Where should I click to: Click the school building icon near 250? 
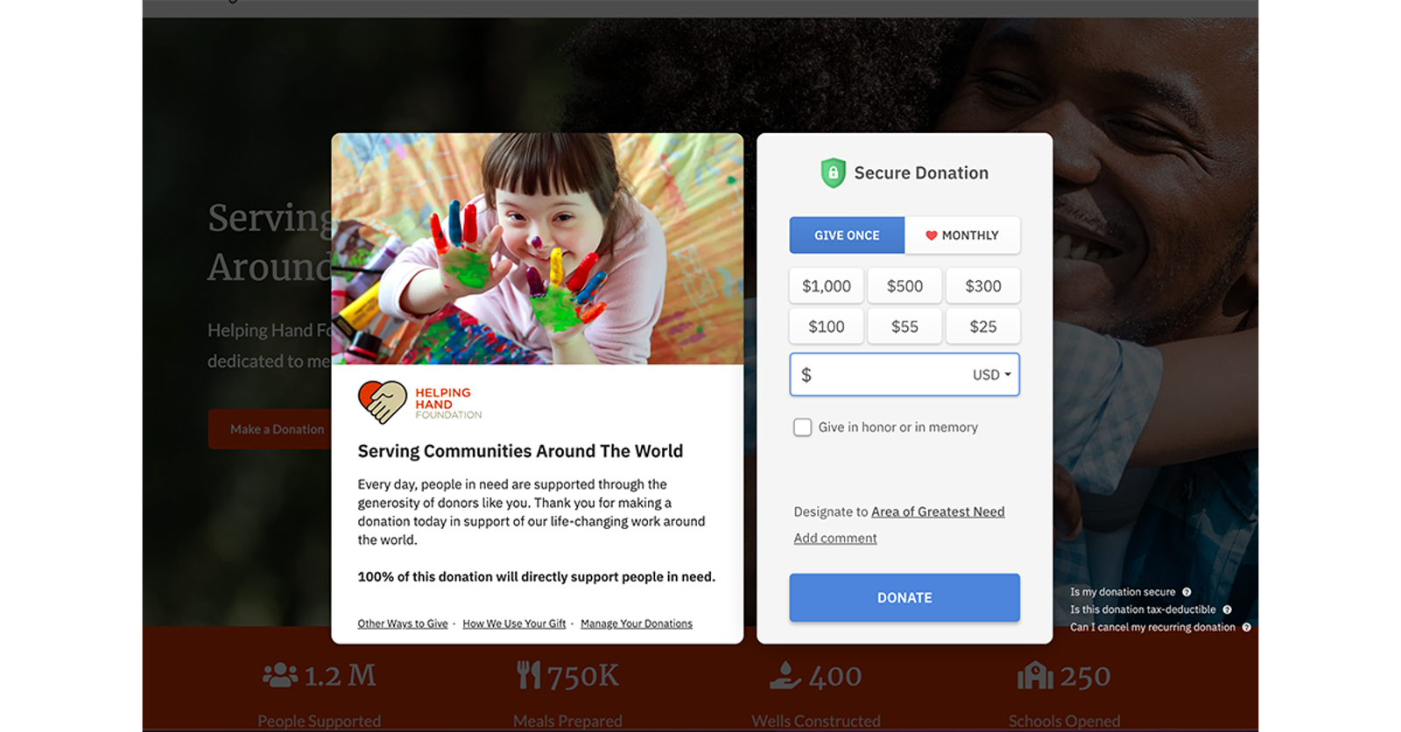tap(1035, 675)
